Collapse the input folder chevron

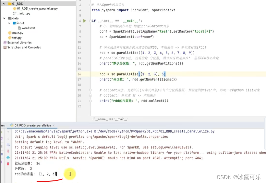[x=9, y=23]
